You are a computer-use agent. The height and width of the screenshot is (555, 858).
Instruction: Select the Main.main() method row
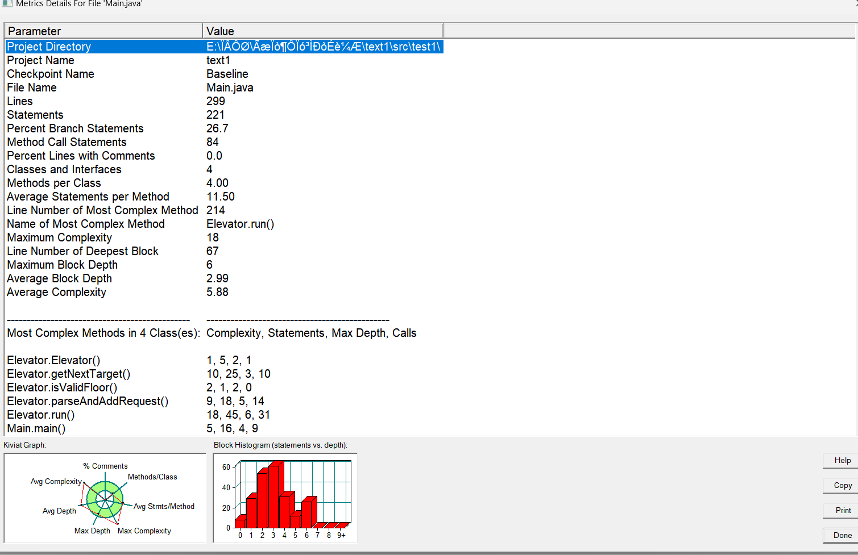(x=224, y=428)
